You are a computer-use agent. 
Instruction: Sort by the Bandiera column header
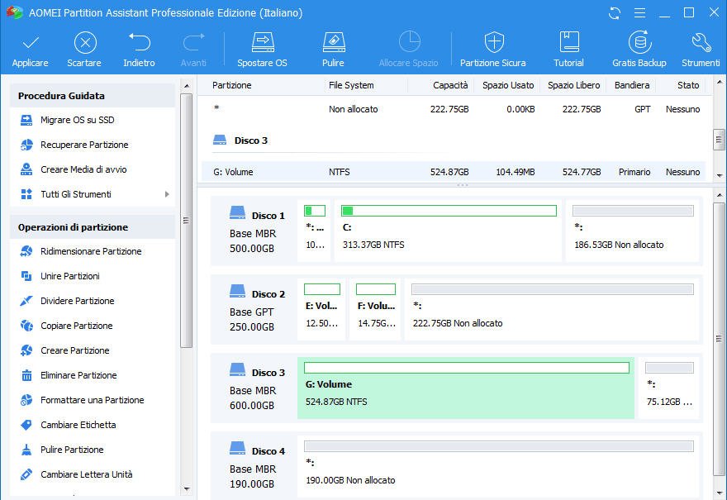coord(632,85)
